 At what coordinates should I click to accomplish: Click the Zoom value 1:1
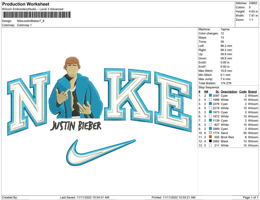click(251, 20)
